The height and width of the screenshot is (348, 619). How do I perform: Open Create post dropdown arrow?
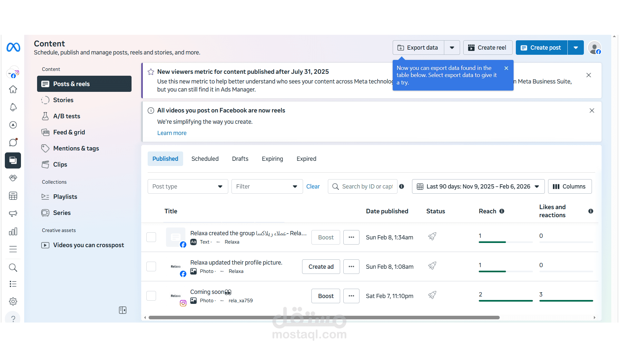coord(575,48)
